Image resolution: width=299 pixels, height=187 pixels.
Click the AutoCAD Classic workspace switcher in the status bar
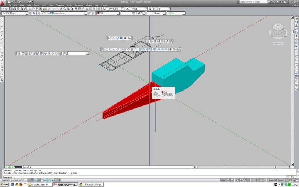275,180
